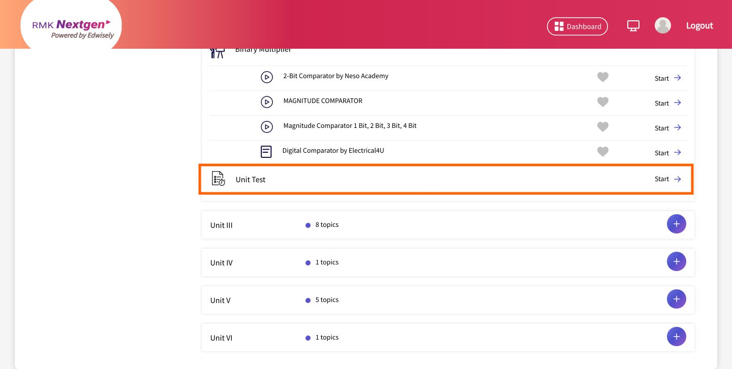Expand Unit V with plus button
732x369 pixels.
click(676, 299)
